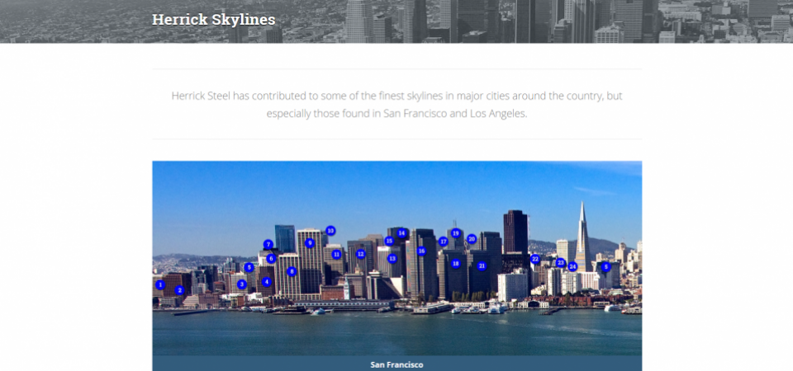Select marker 9 on the tall tower
Screen dimensions: 793x371
310,243
